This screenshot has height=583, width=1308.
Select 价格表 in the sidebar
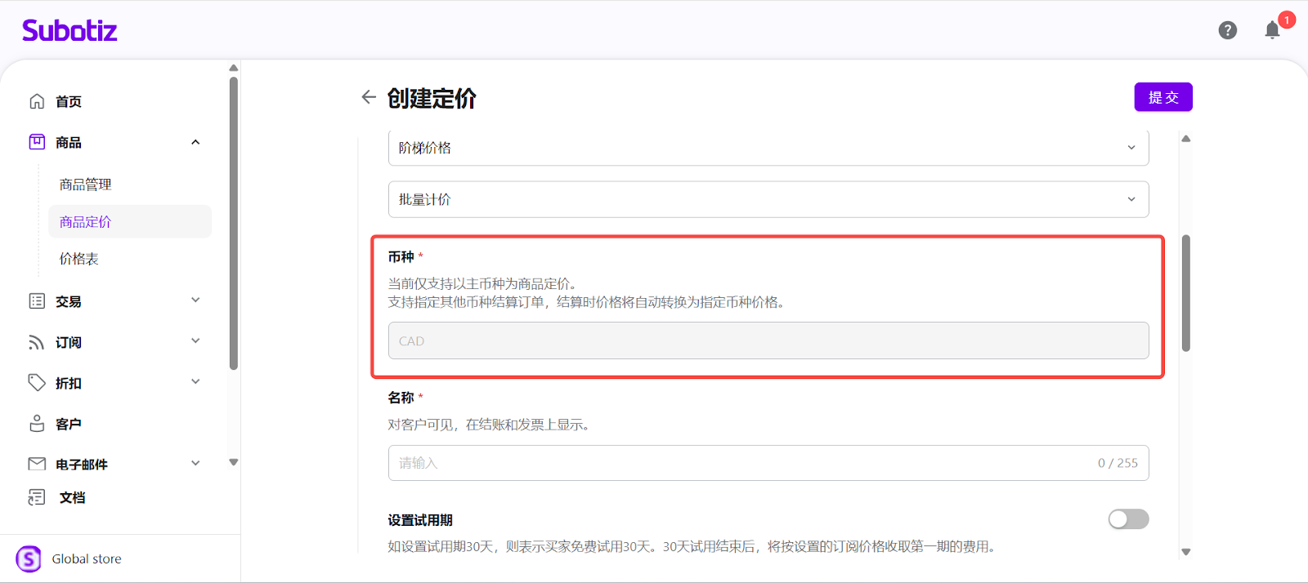79,259
